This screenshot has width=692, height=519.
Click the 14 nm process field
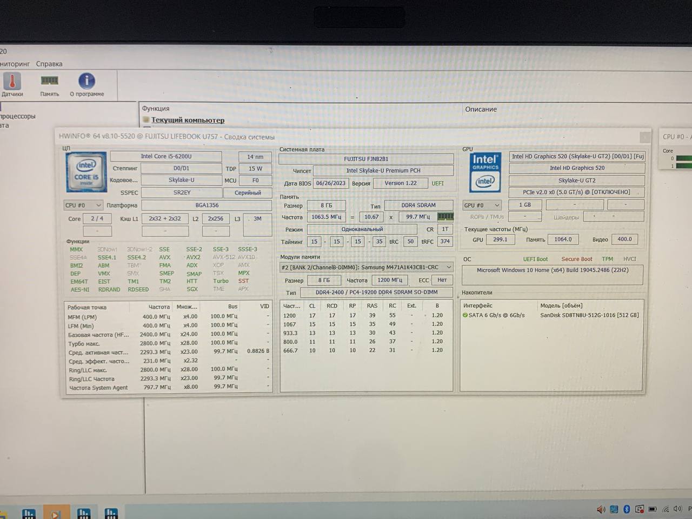[255, 157]
